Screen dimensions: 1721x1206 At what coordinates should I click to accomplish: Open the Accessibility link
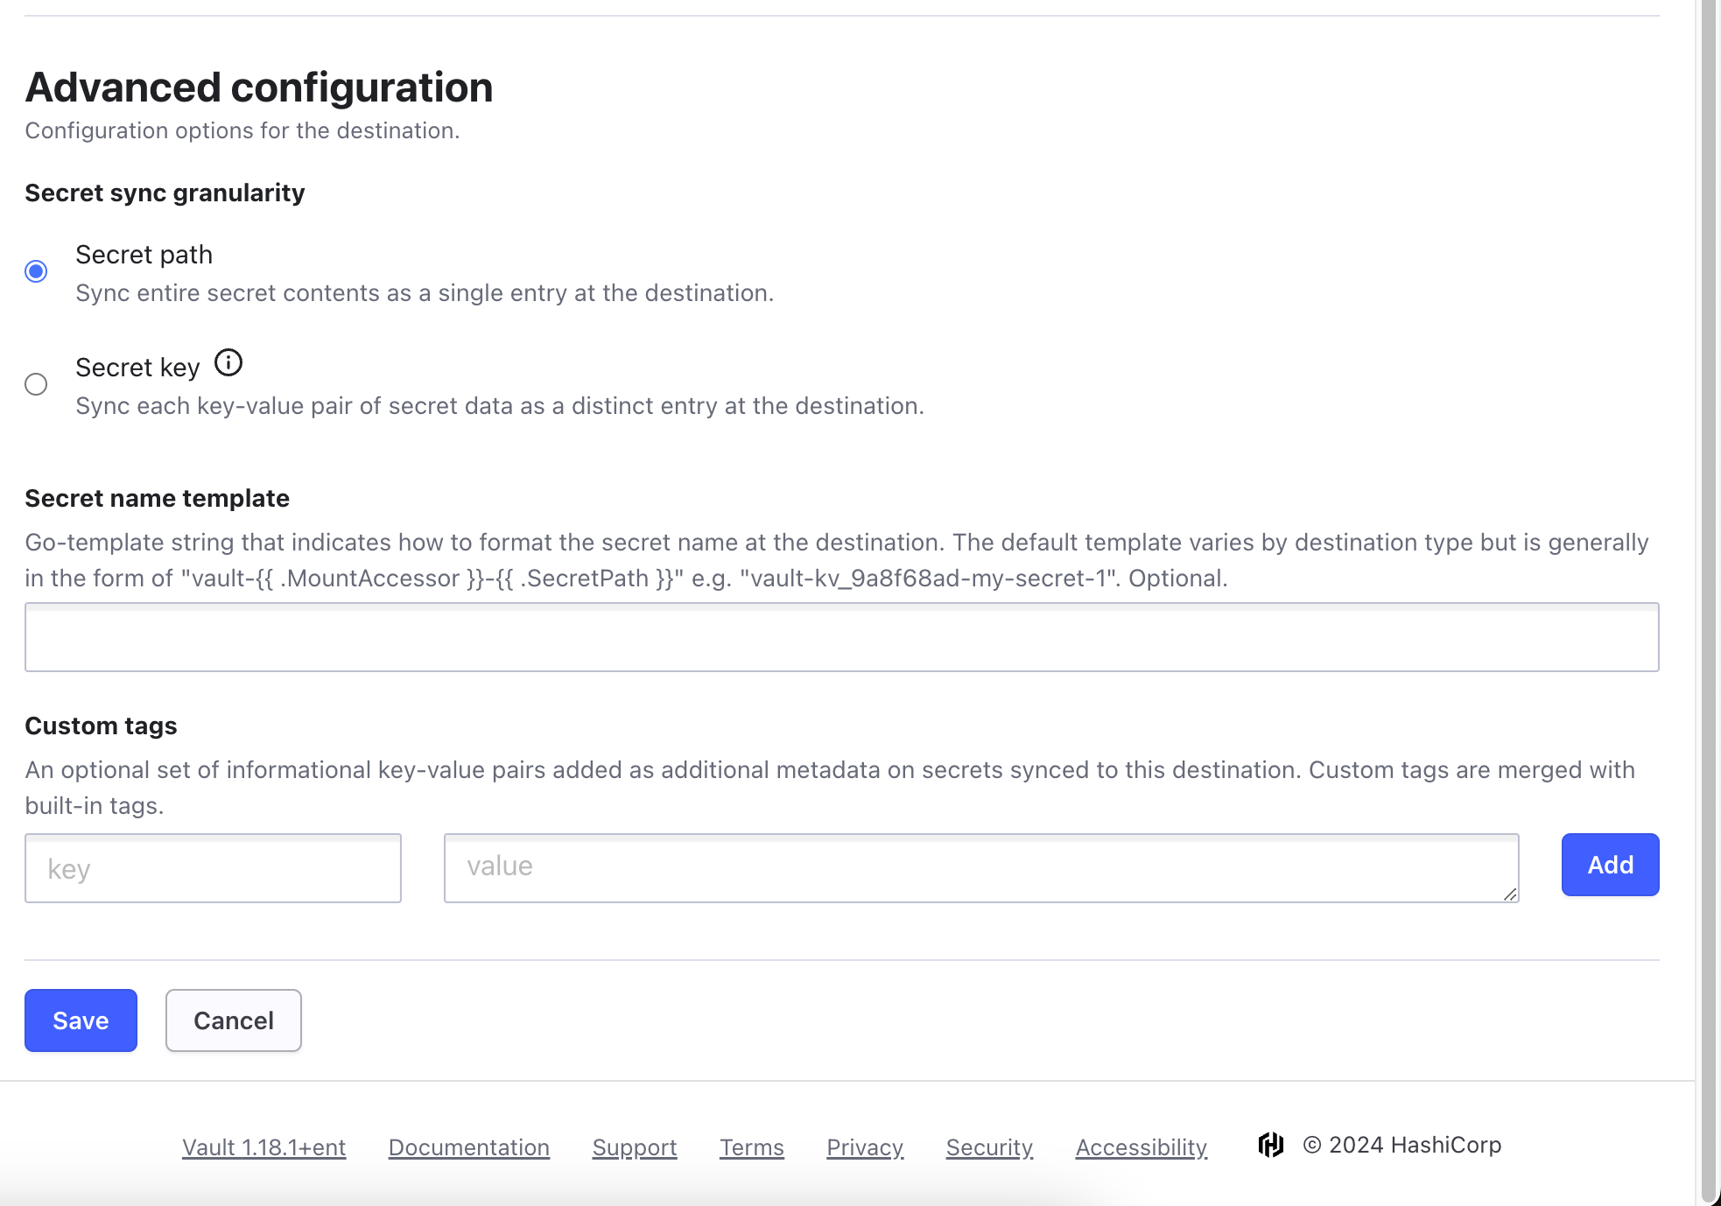point(1141,1146)
